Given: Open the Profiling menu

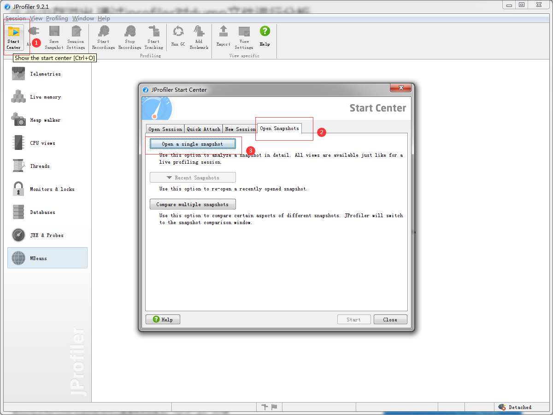Looking at the screenshot, I should pyautogui.click(x=57, y=18).
